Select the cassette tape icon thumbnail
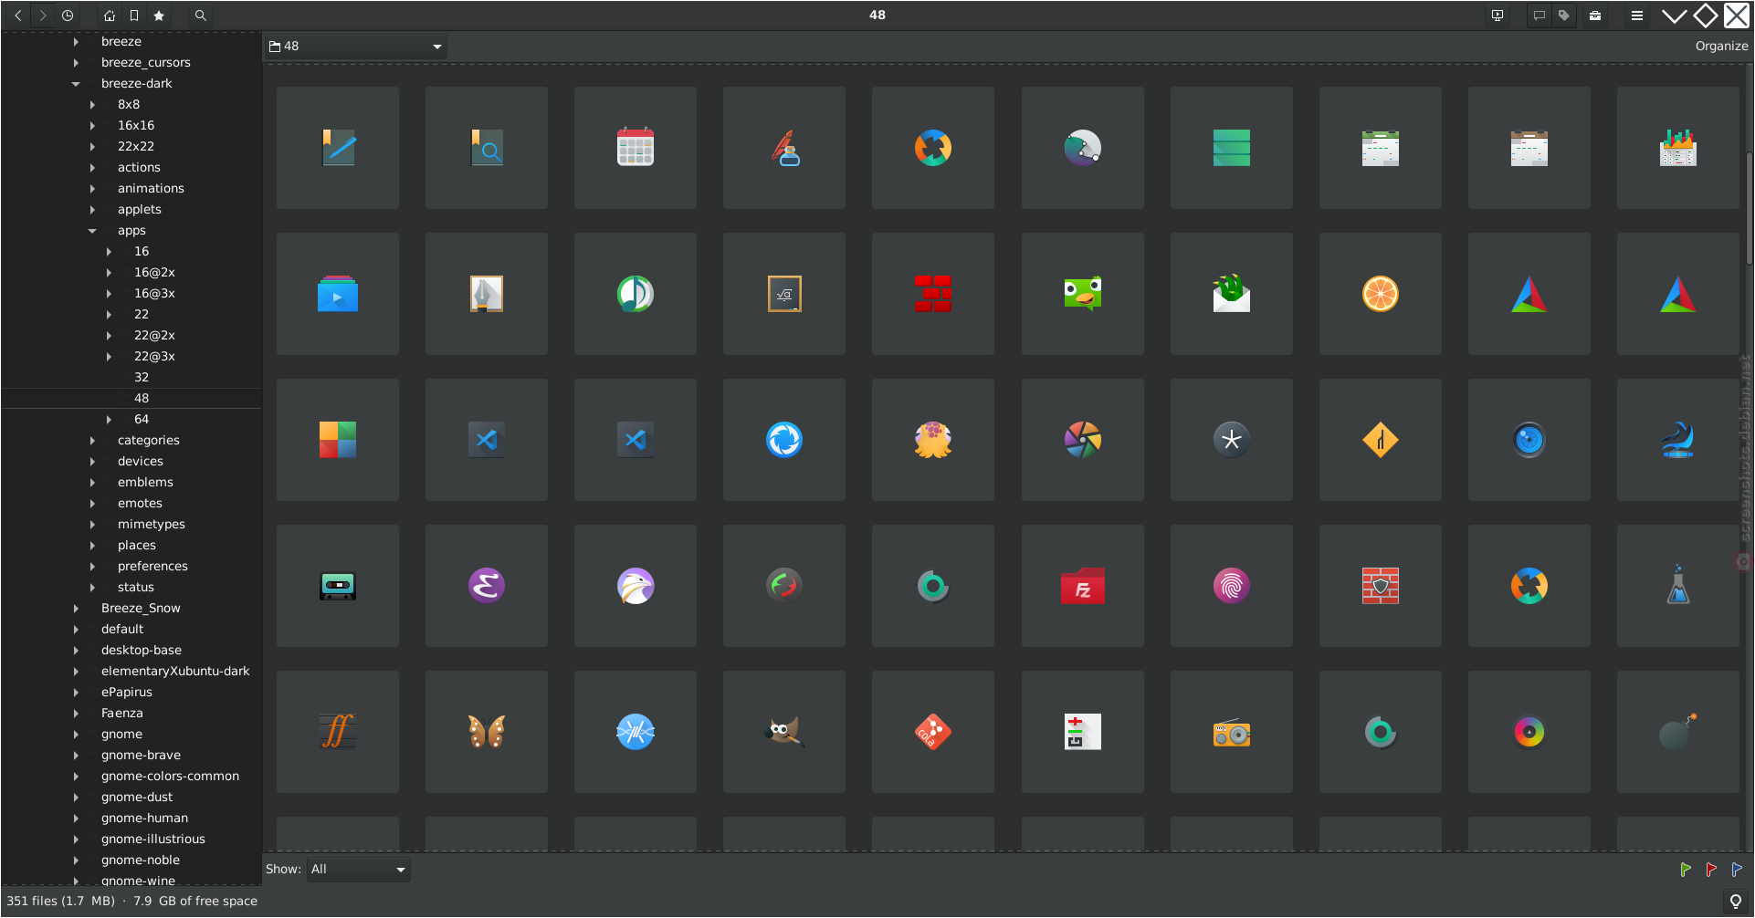This screenshot has height=918, width=1755. pyautogui.click(x=338, y=586)
